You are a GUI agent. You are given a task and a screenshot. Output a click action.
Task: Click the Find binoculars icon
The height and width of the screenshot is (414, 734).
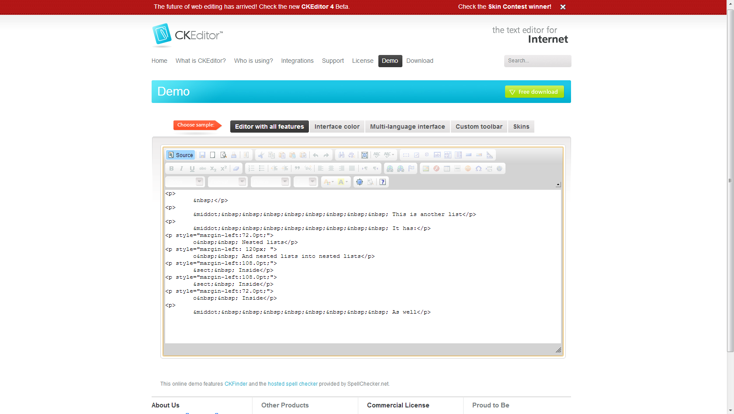[341, 155]
